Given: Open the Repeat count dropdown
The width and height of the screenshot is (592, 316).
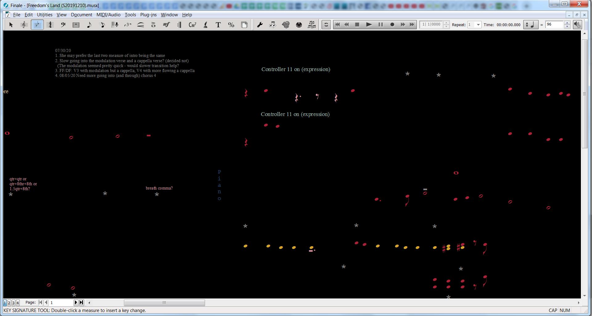Looking at the screenshot, I should [x=478, y=25].
